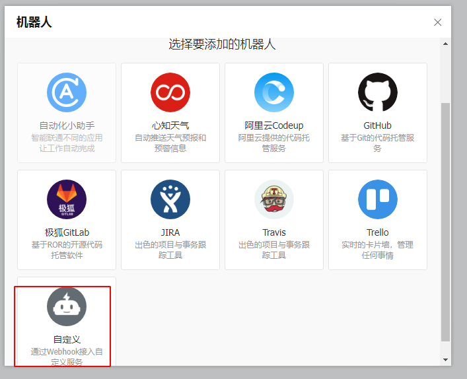The height and width of the screenshot is (379, 467).
Task: Click the scrollbar down arrow
Action: [446, 360]
